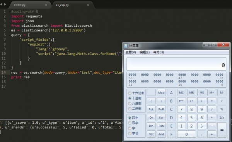Click the CE clear entry button
The width and height of the screenshot is (232, 142).
pos(191,101)
